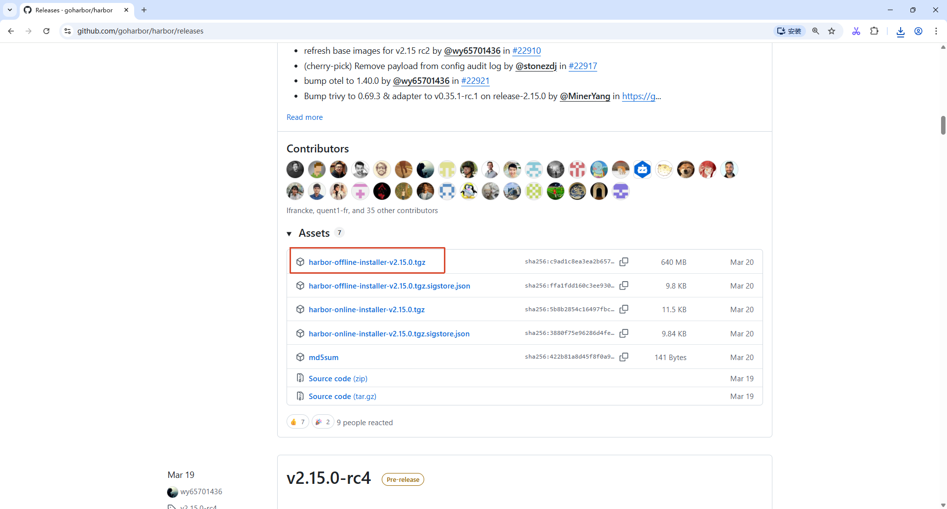Click the browser forward arrow
The width and height of the screenshot is (947, 509).
(29, 31)
